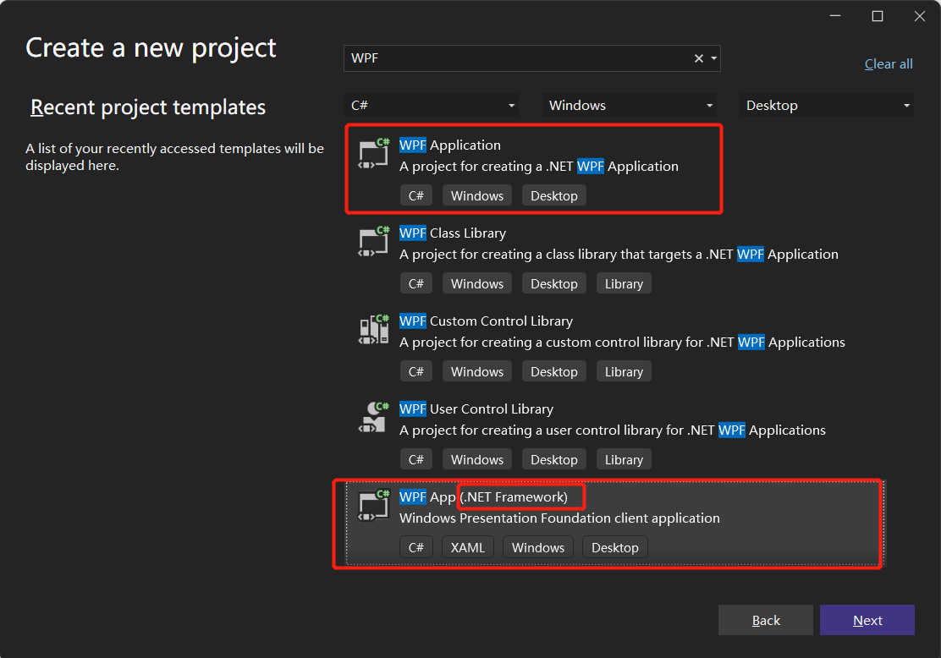
Task: Select the WPF Custom Control Library title
Action: click(x=486, y=321)
